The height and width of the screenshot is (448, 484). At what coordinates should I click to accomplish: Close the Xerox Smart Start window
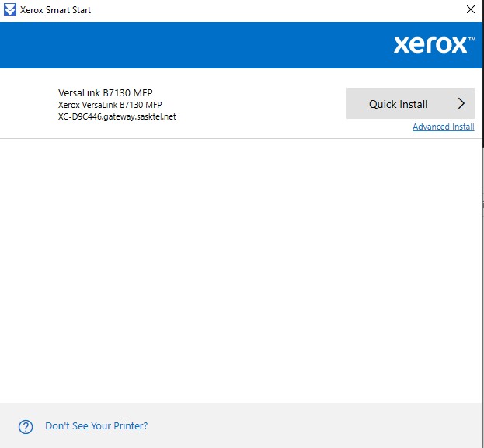pos(471,9)
